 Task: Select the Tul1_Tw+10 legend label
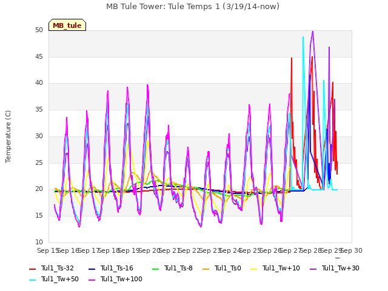pyautogui.click(x=281, y=268)
